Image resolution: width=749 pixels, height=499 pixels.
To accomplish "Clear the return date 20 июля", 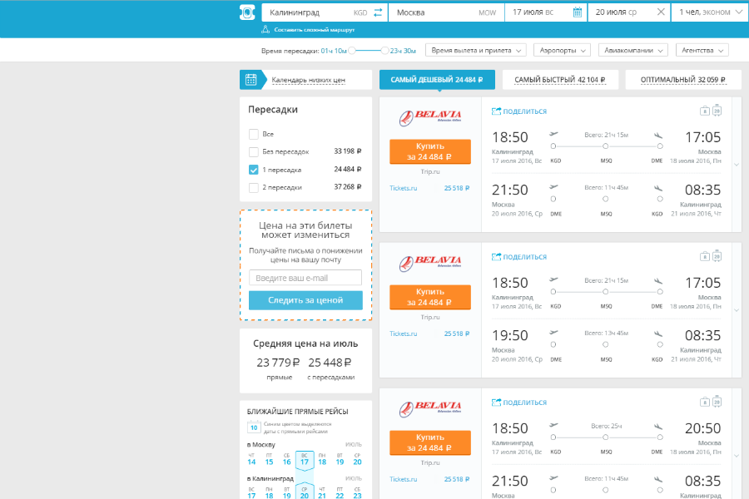I will (x=661, y=12).
